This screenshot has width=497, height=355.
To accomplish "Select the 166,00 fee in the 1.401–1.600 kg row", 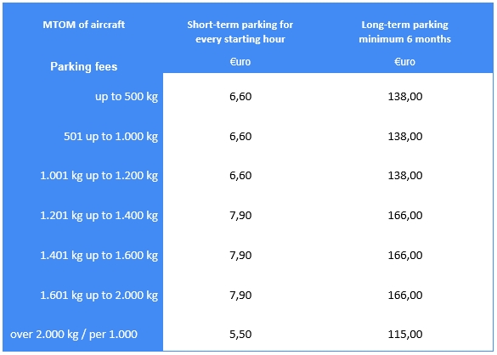I will point(405,256).
